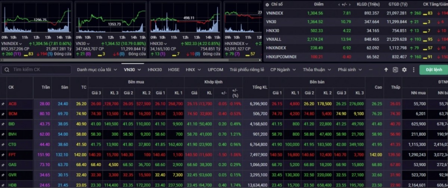Viewport: 448px width, 188px height.
Task: Switch to the HOSE tab
Action: [x=174, y=70]
